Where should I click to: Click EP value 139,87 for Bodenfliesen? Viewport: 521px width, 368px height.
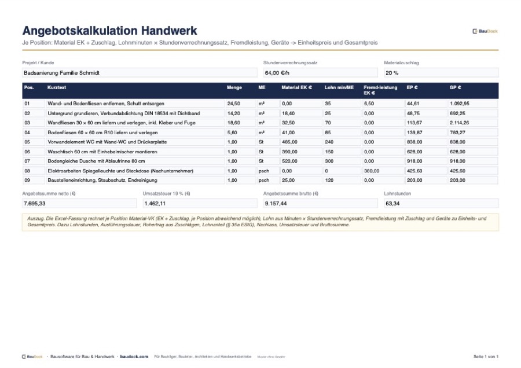426,133
